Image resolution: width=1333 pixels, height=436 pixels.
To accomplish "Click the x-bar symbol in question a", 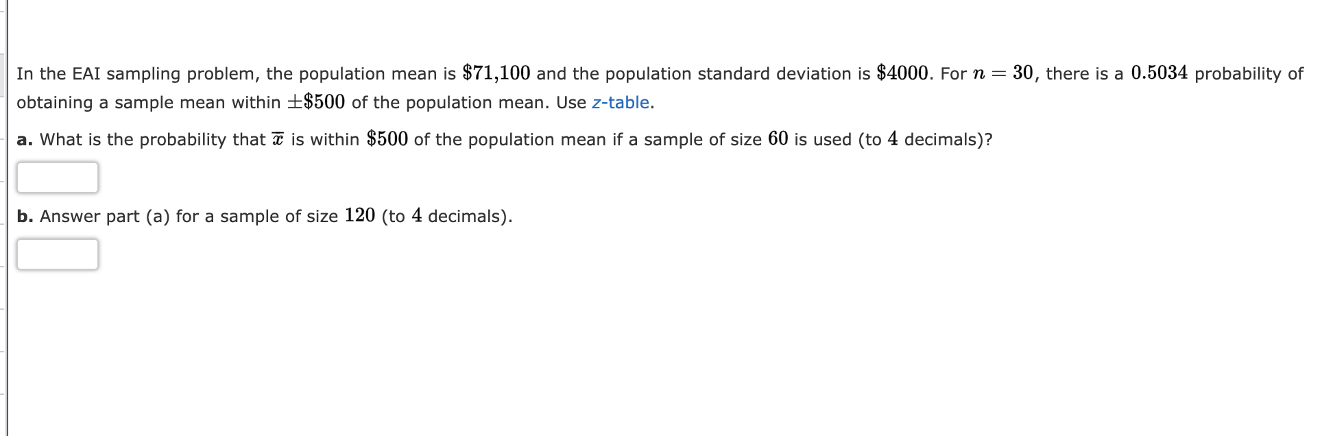I will click(x=276, y=139).
